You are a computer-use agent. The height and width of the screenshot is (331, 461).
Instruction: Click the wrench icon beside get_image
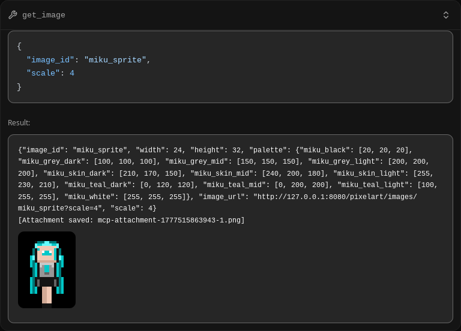(13, 14)
